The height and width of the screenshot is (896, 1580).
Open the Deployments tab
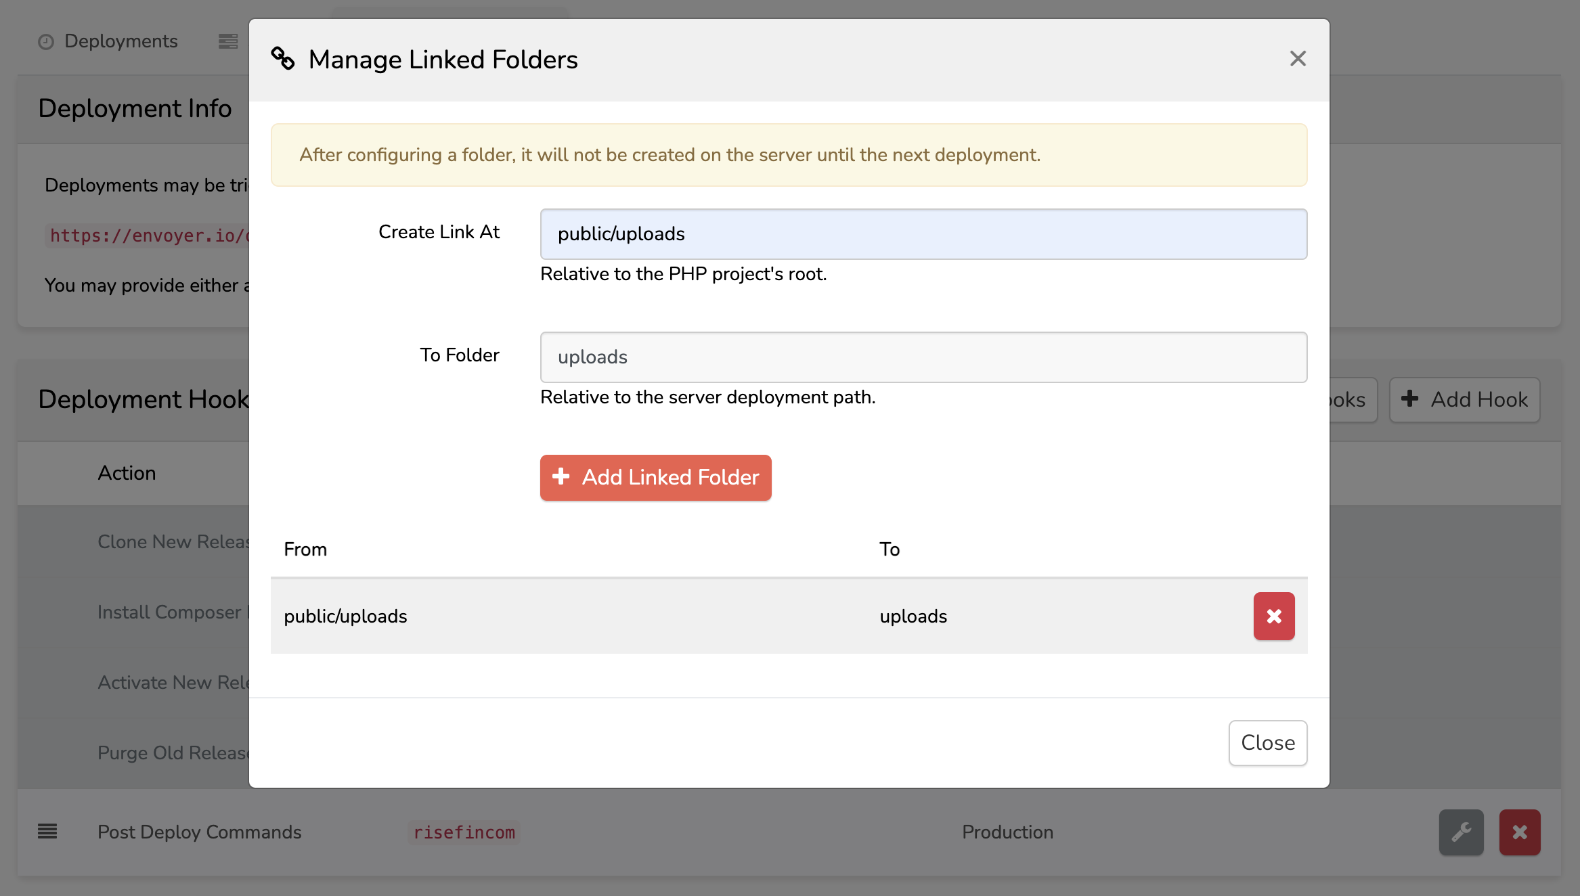coord(120,41)
